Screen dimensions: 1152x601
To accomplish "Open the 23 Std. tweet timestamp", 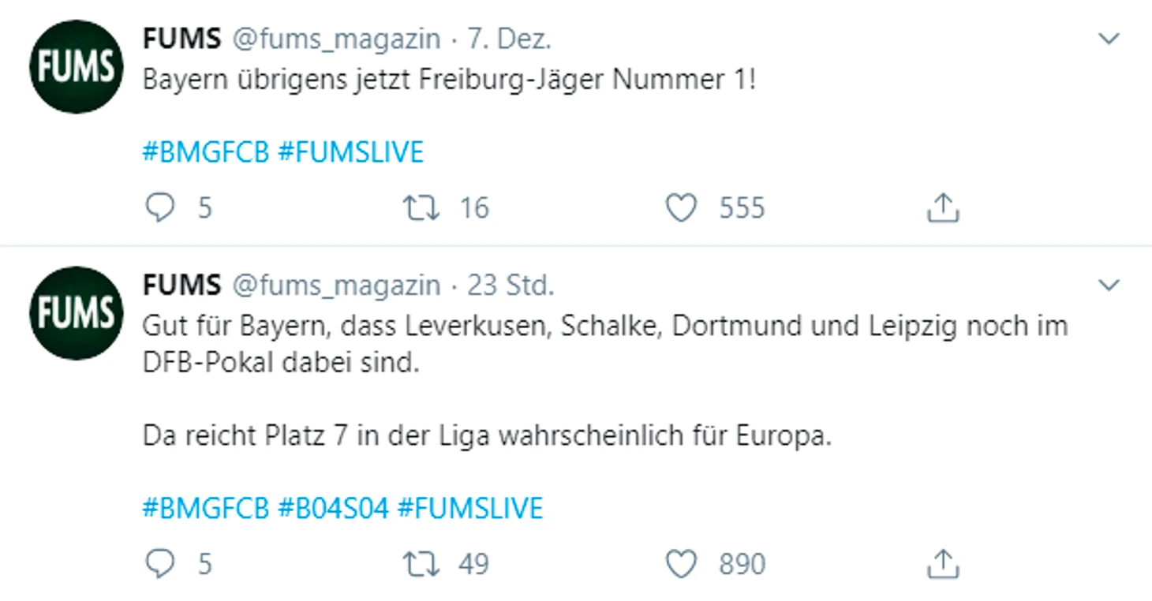I will coord(511,285).
